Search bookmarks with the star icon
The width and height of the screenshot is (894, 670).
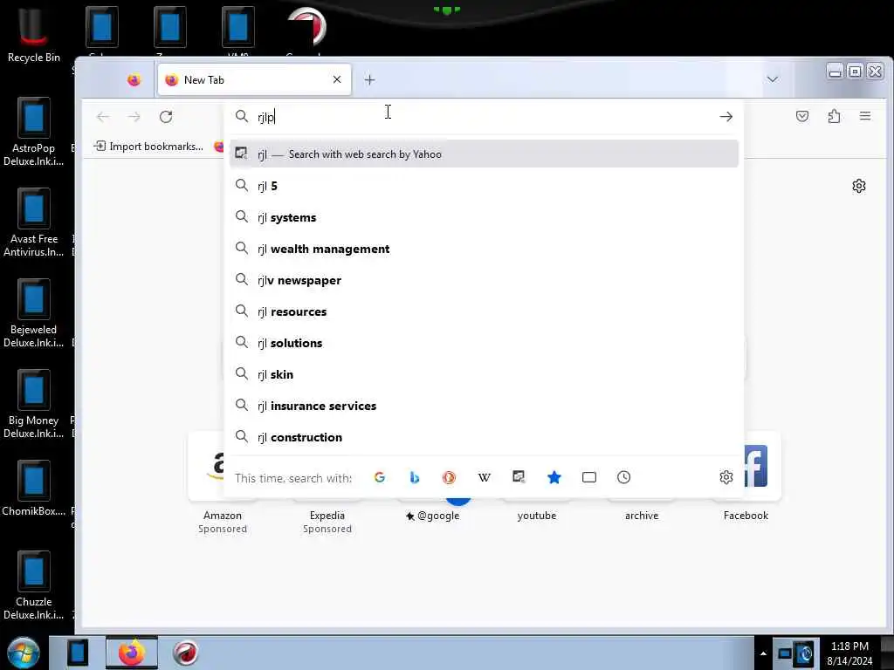[x=554, y=477]
